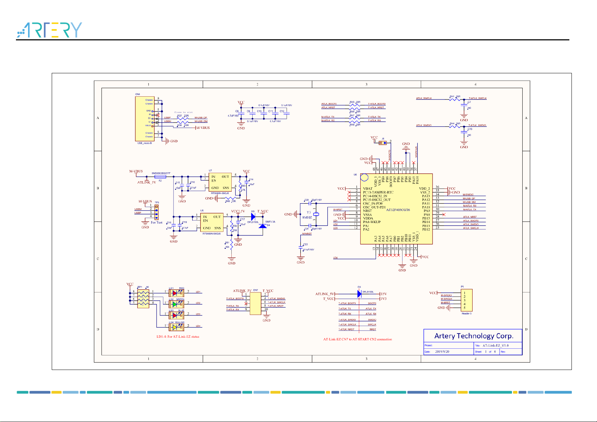Click the 'E5V' net label

point(383,294)
